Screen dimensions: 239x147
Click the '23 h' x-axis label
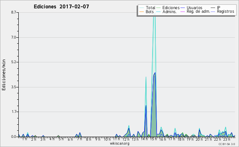(x=227, y=139)
